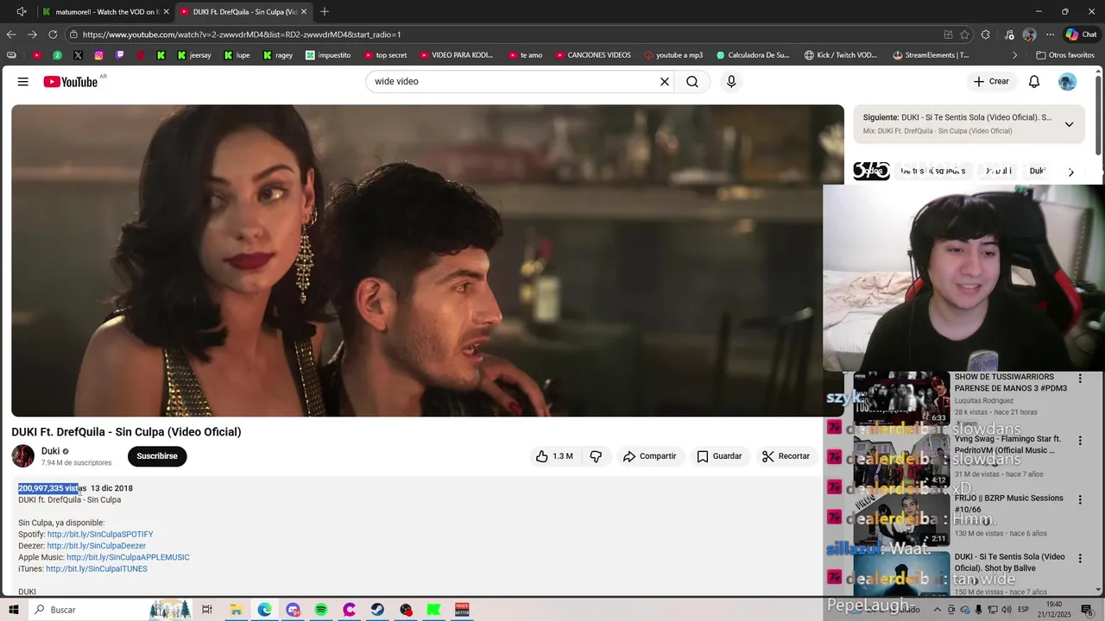Screen dimensions: 1105x621
Task: Mute the tab with speaker icon
Action: (22, 12)
